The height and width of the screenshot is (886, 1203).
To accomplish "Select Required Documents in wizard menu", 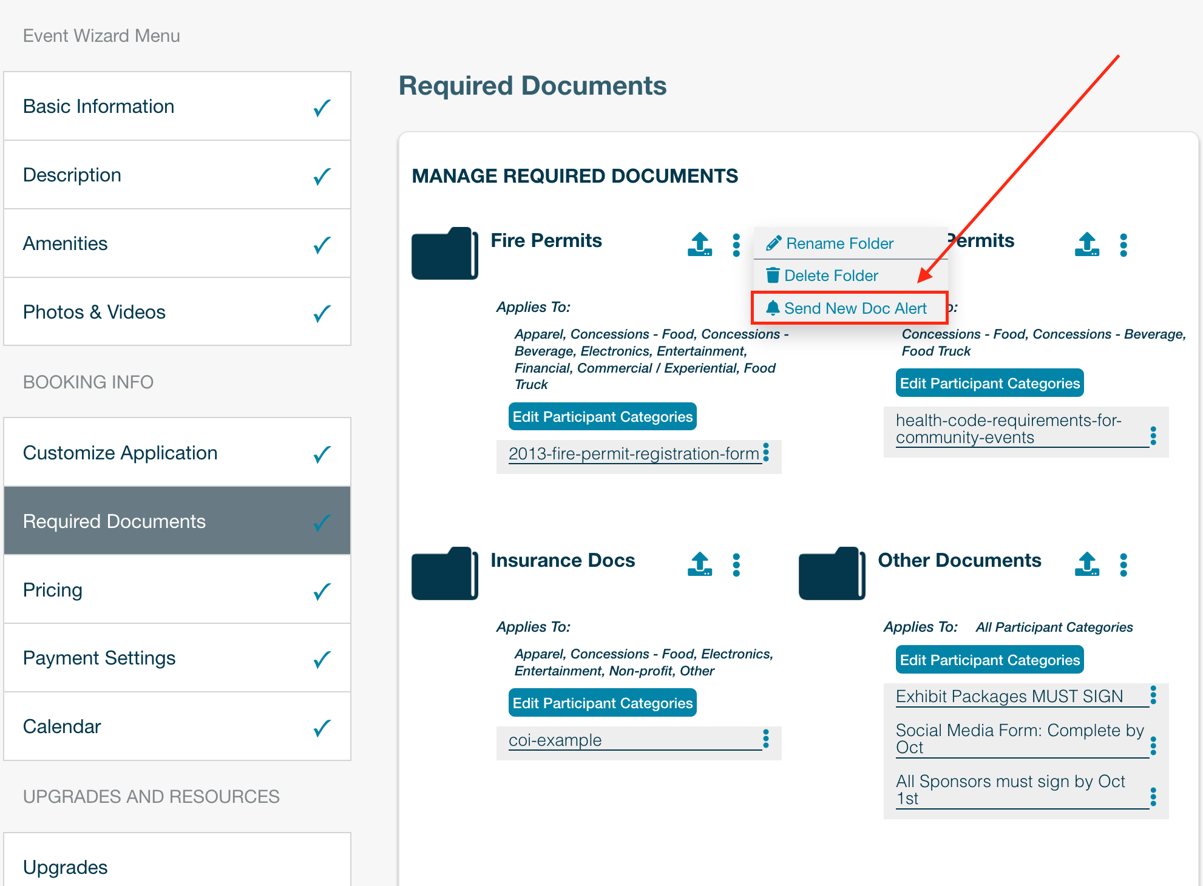I will click(177, 521).
